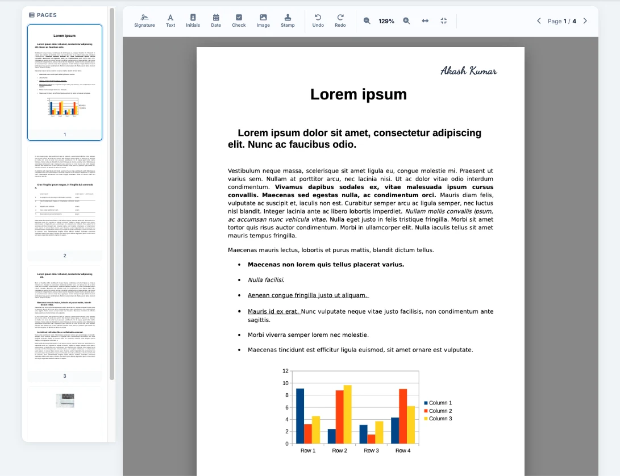The width and height of the screenshot is (620, 476).
Task: Open page 1 thumbnail
Action: [65, 82]
